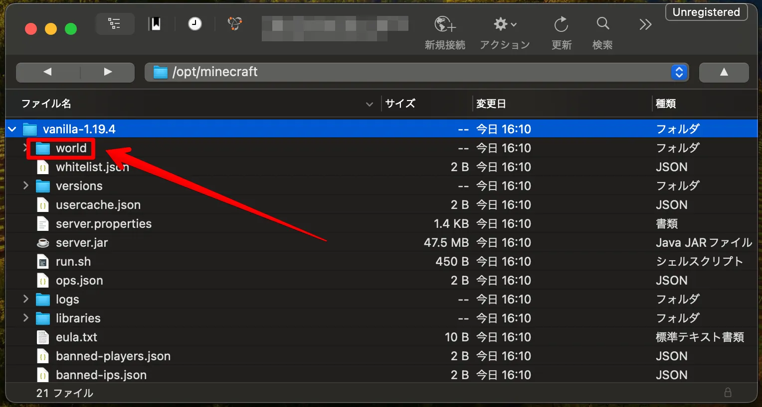Sort by the サイズ column header
Viewport: 762px width, 407px height.
pos(400,103)
